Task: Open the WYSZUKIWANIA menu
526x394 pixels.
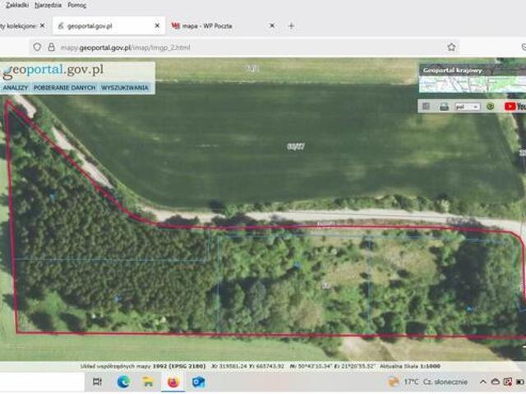Action: [x=125, y=87]
